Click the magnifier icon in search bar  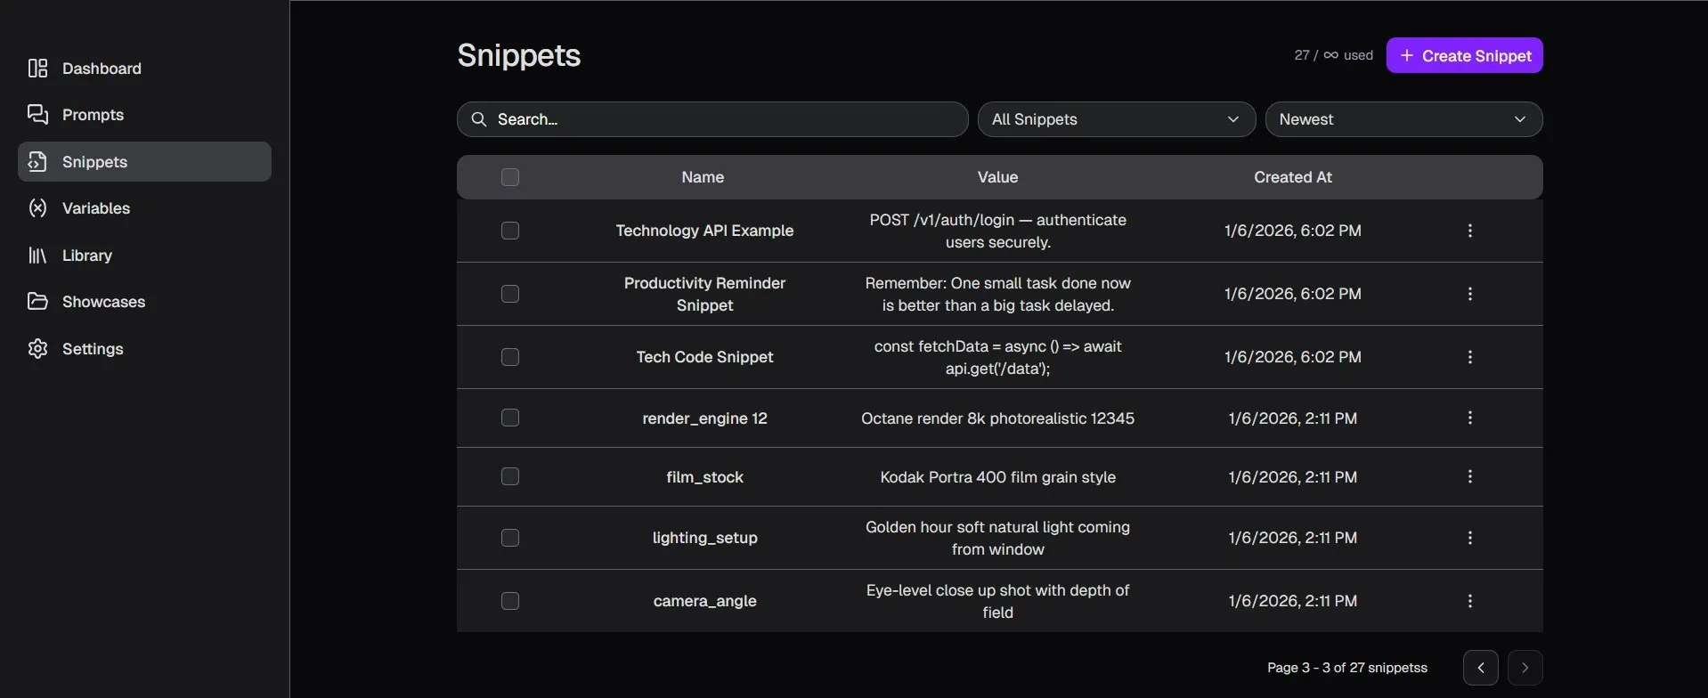[x=479, y=119]
